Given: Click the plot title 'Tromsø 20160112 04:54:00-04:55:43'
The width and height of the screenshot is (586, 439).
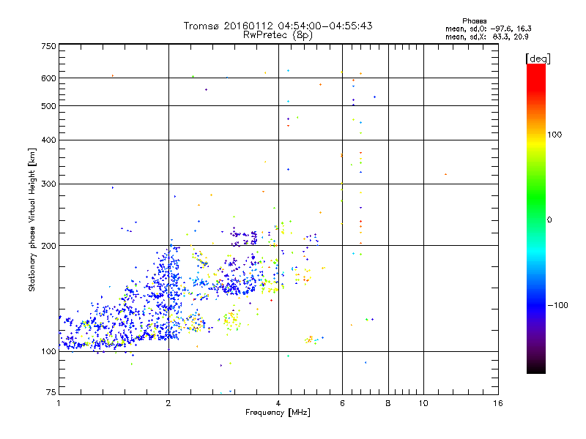Looking at the screenshot, I should click(278, 26).
